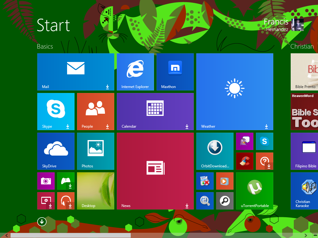Click the Basics group heading
This screenshot has width=318, height=238.
pos(45,46)
